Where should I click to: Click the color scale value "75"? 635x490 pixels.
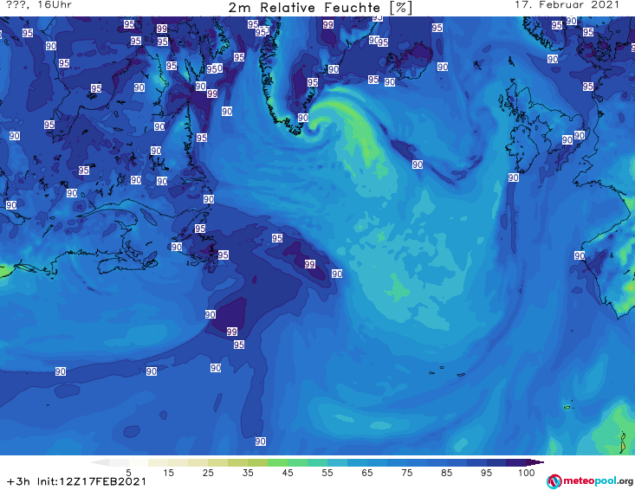(406, 473)
